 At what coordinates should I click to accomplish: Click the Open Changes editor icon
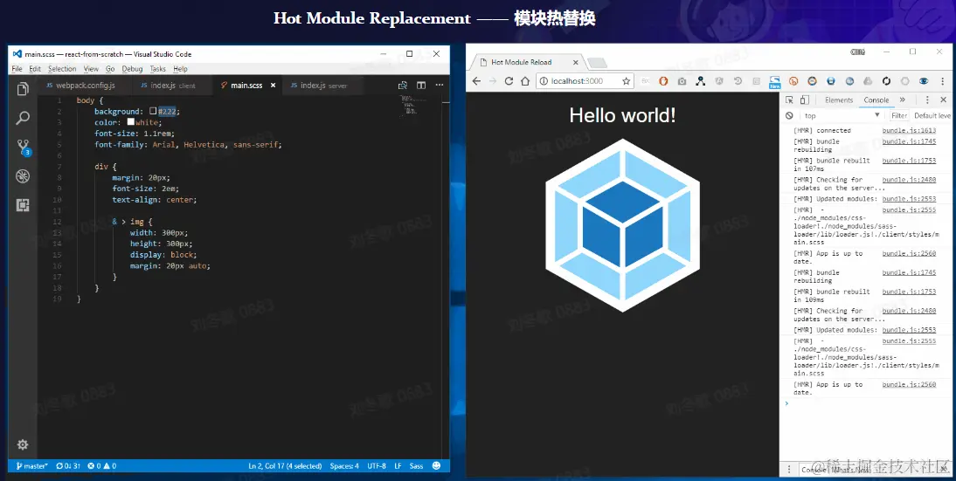(x=402, y=86)
